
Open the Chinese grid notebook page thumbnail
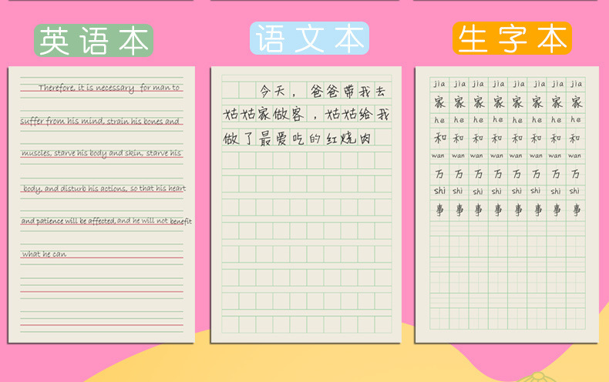tap(306, 205)
